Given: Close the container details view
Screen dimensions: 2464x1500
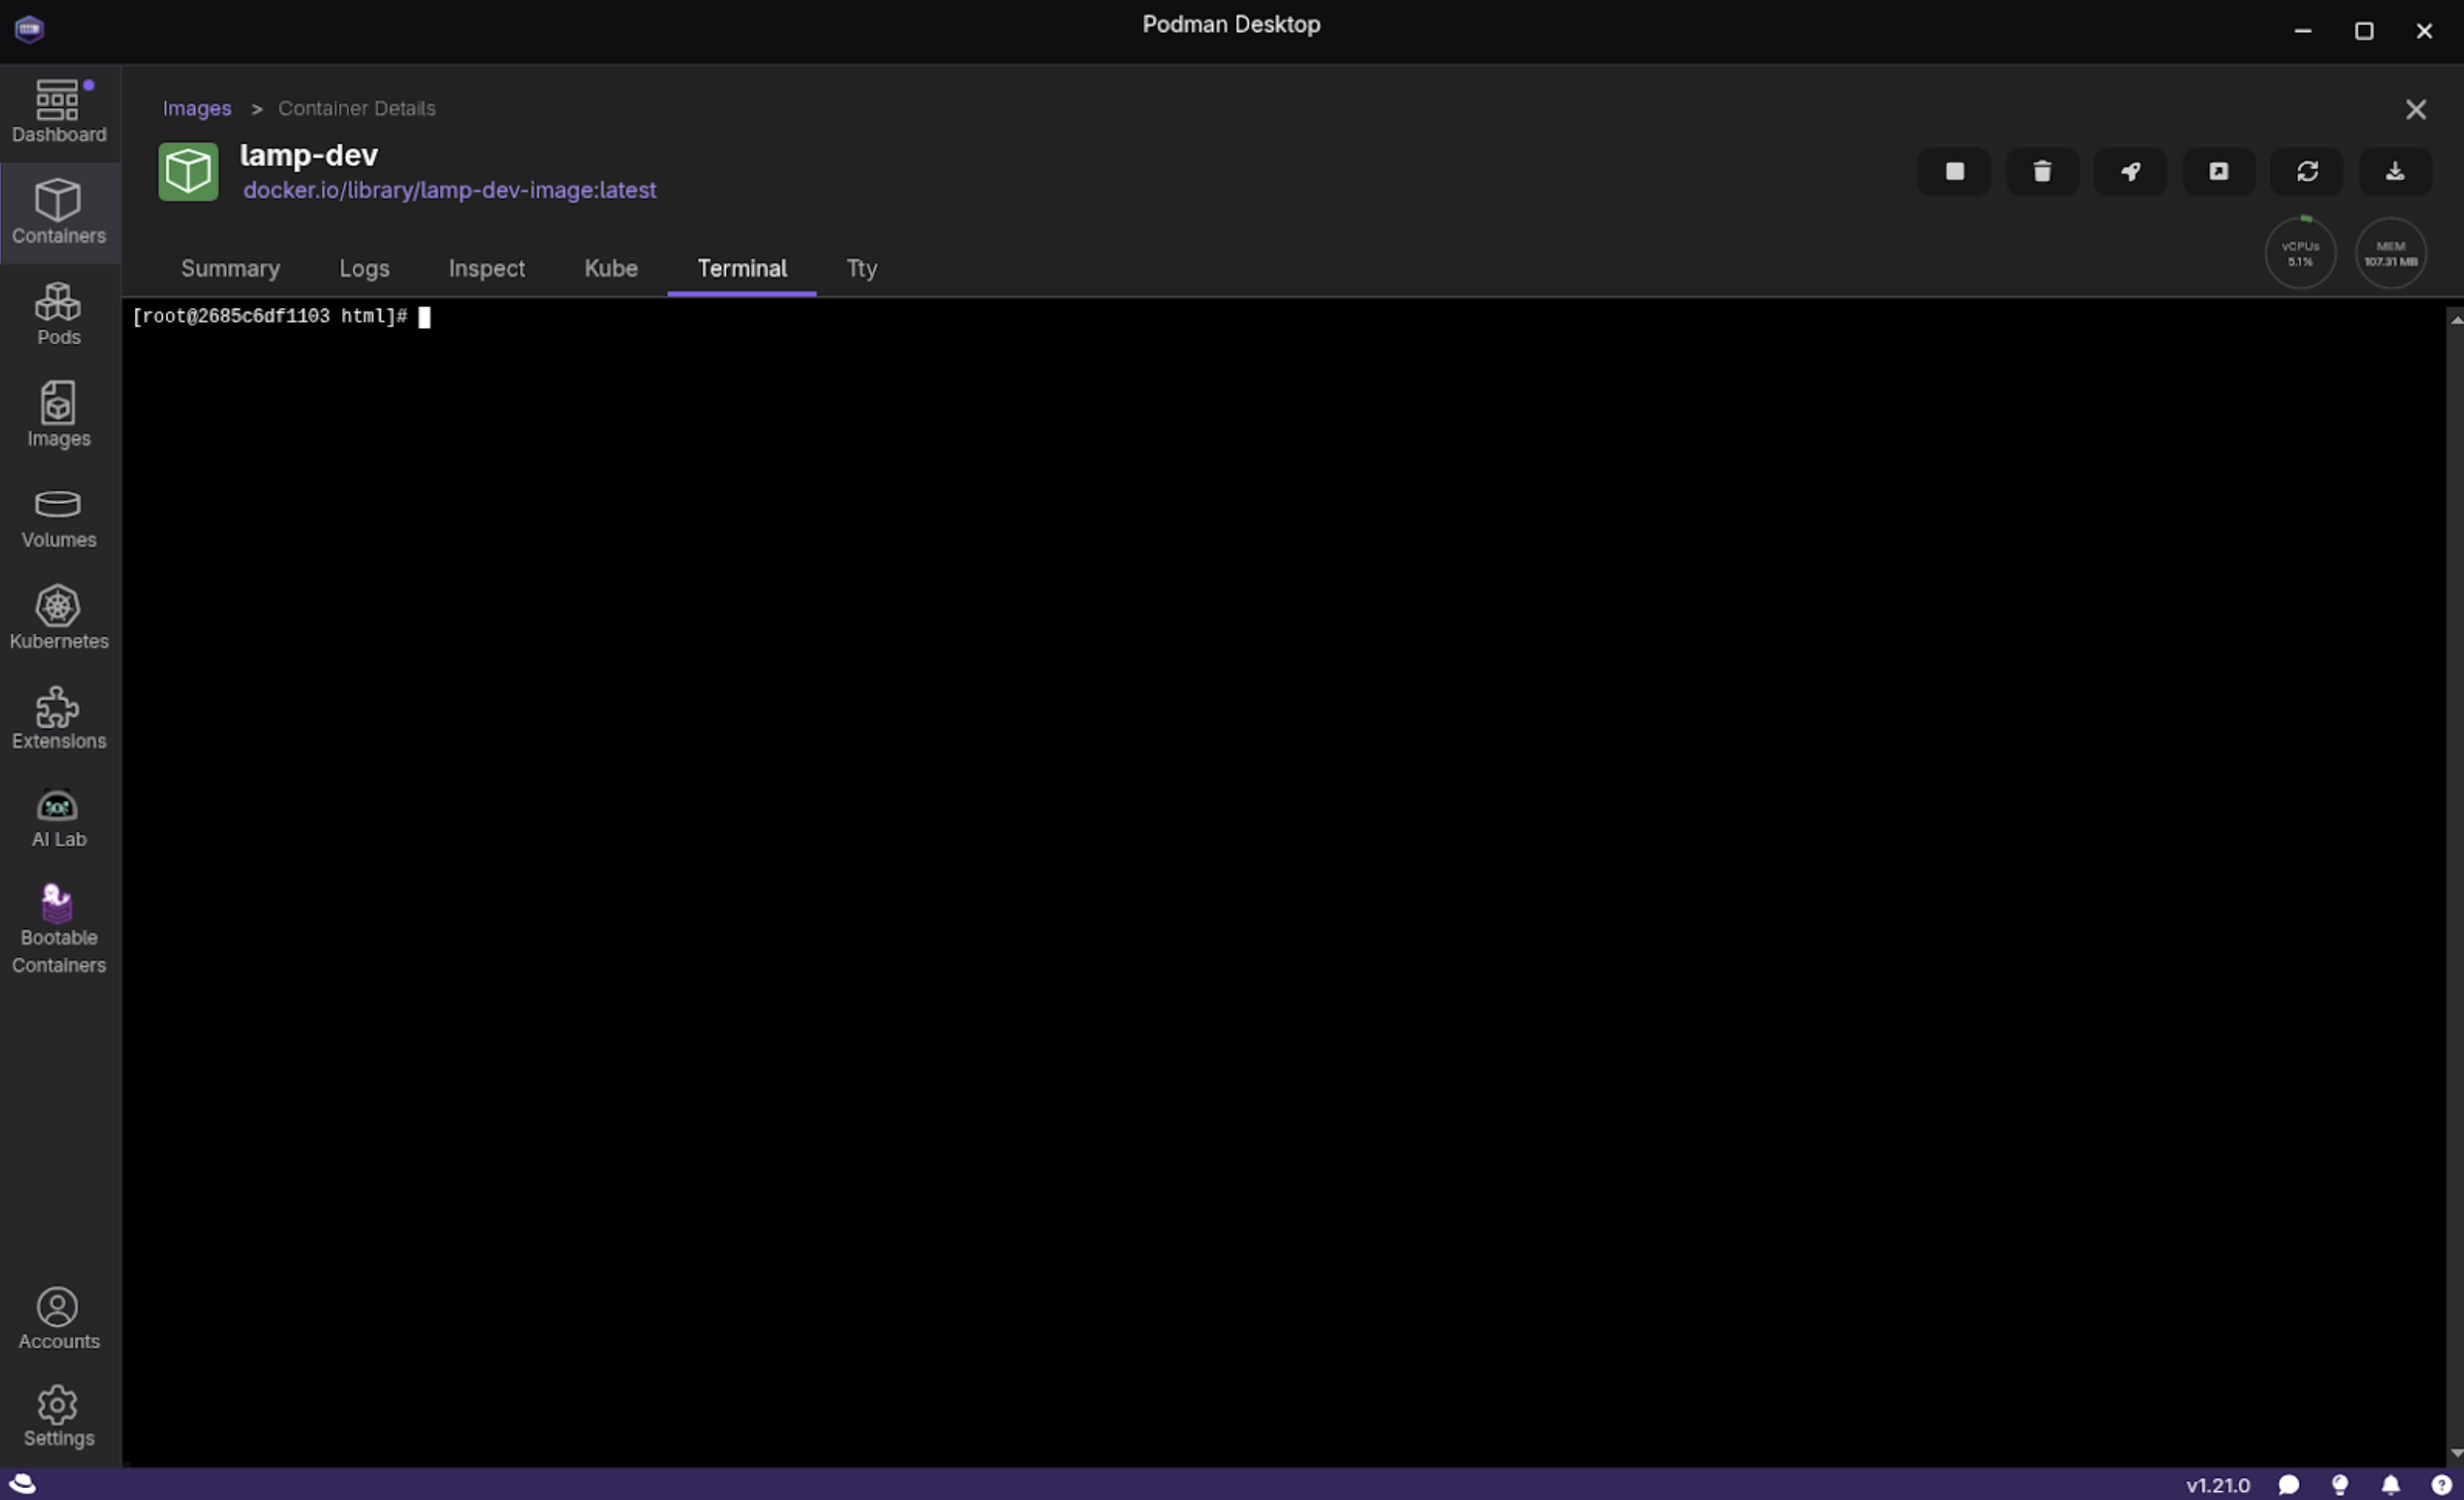Looking at the screenshot, I should point(2415,109).
